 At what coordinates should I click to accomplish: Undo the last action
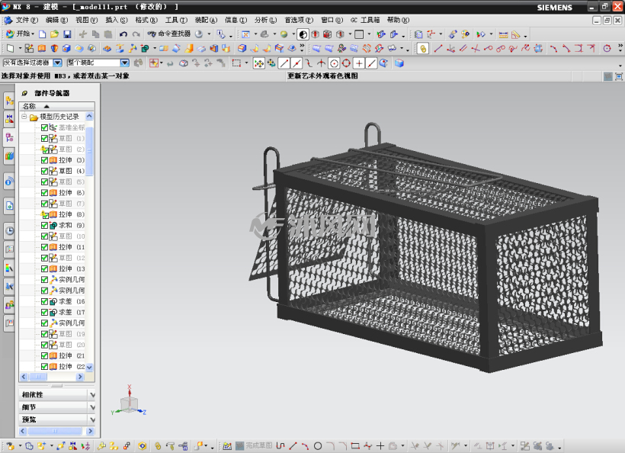[123, 34]
